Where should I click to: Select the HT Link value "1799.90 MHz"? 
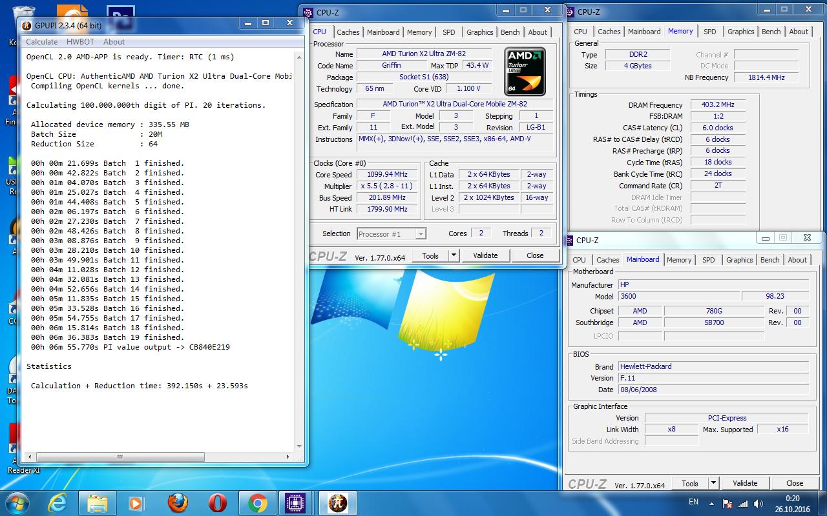click(388, 210)
